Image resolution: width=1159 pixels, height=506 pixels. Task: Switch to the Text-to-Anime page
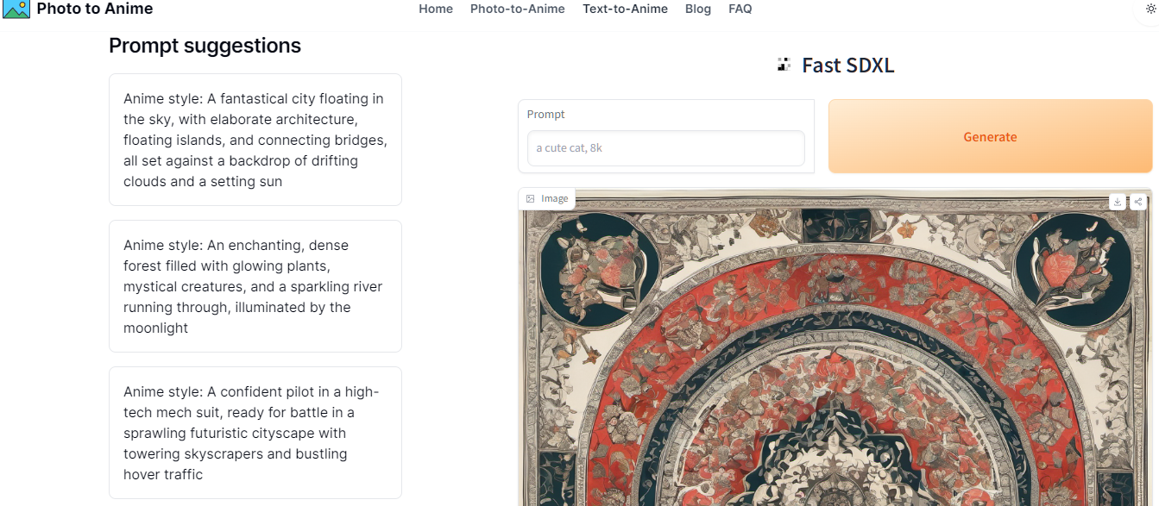point(625,9)
